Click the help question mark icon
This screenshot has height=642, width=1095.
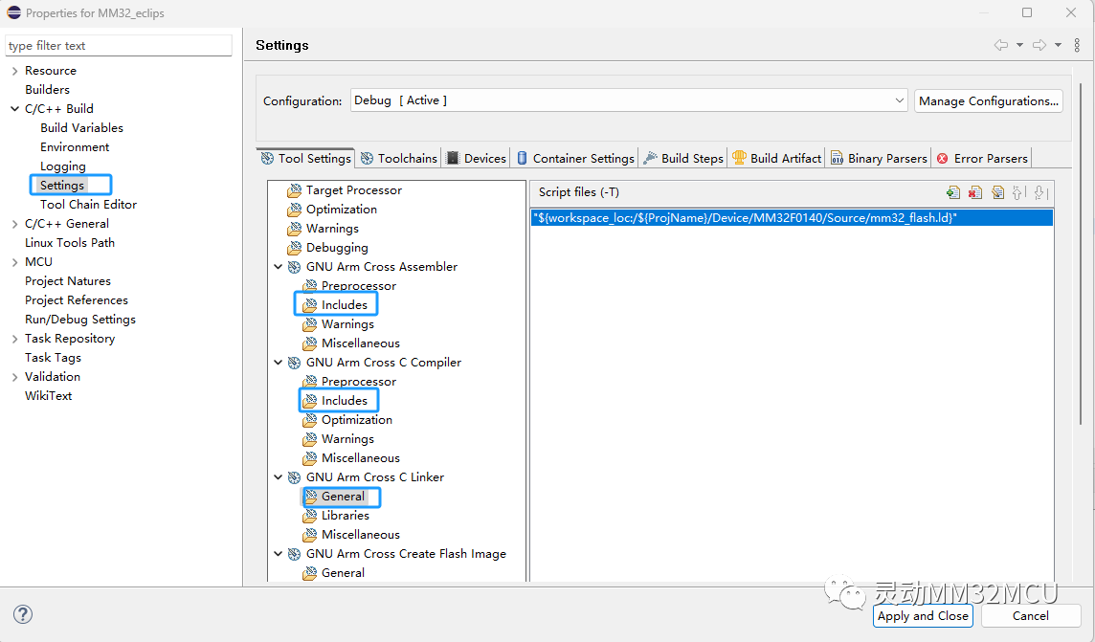(x=23, y=614)
